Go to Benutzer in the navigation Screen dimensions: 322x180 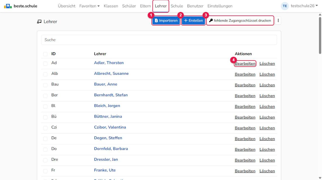point(195,6)
